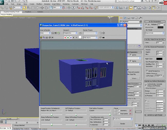Collapse the mr Sky Advanced Parameters rollout
167x130 pixels.
[x=155, y=47]
